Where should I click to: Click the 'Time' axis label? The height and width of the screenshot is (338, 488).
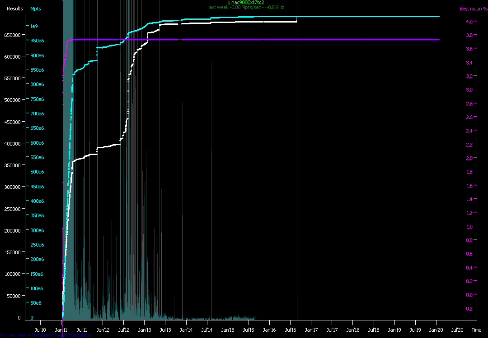tap(476, 330)
